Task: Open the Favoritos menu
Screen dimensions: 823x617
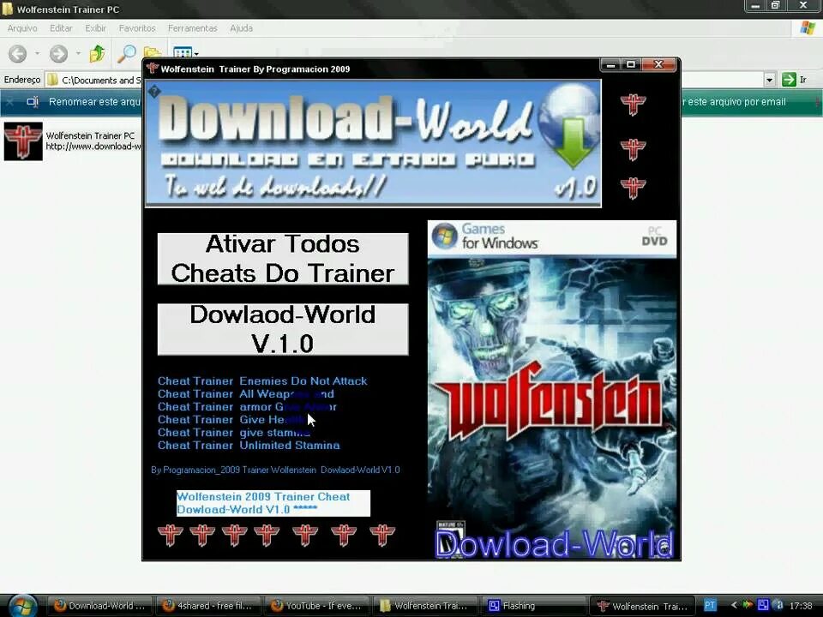Action: coord(137,27)
